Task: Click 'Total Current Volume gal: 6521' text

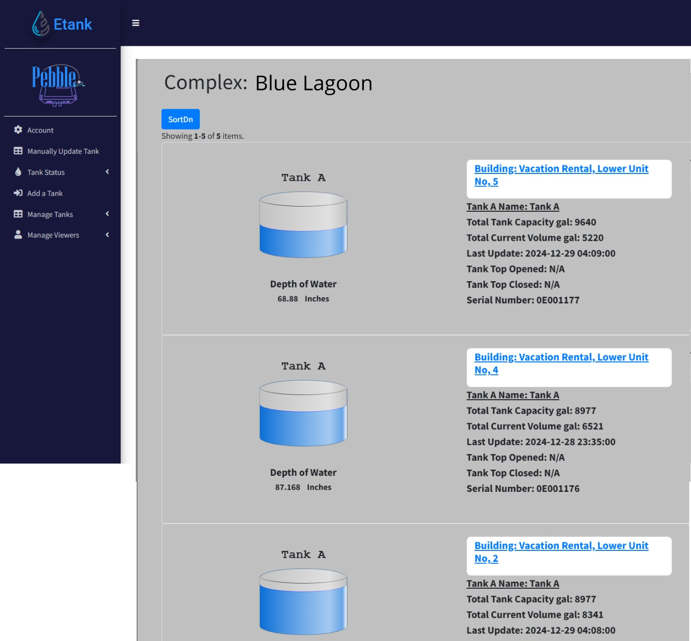Action: click(535, 426)
